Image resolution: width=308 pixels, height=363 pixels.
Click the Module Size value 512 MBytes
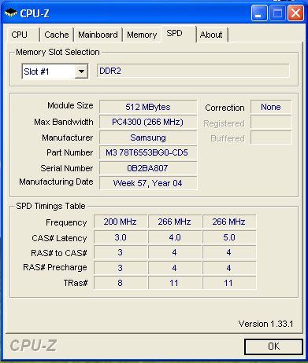[x=148, y=107]
